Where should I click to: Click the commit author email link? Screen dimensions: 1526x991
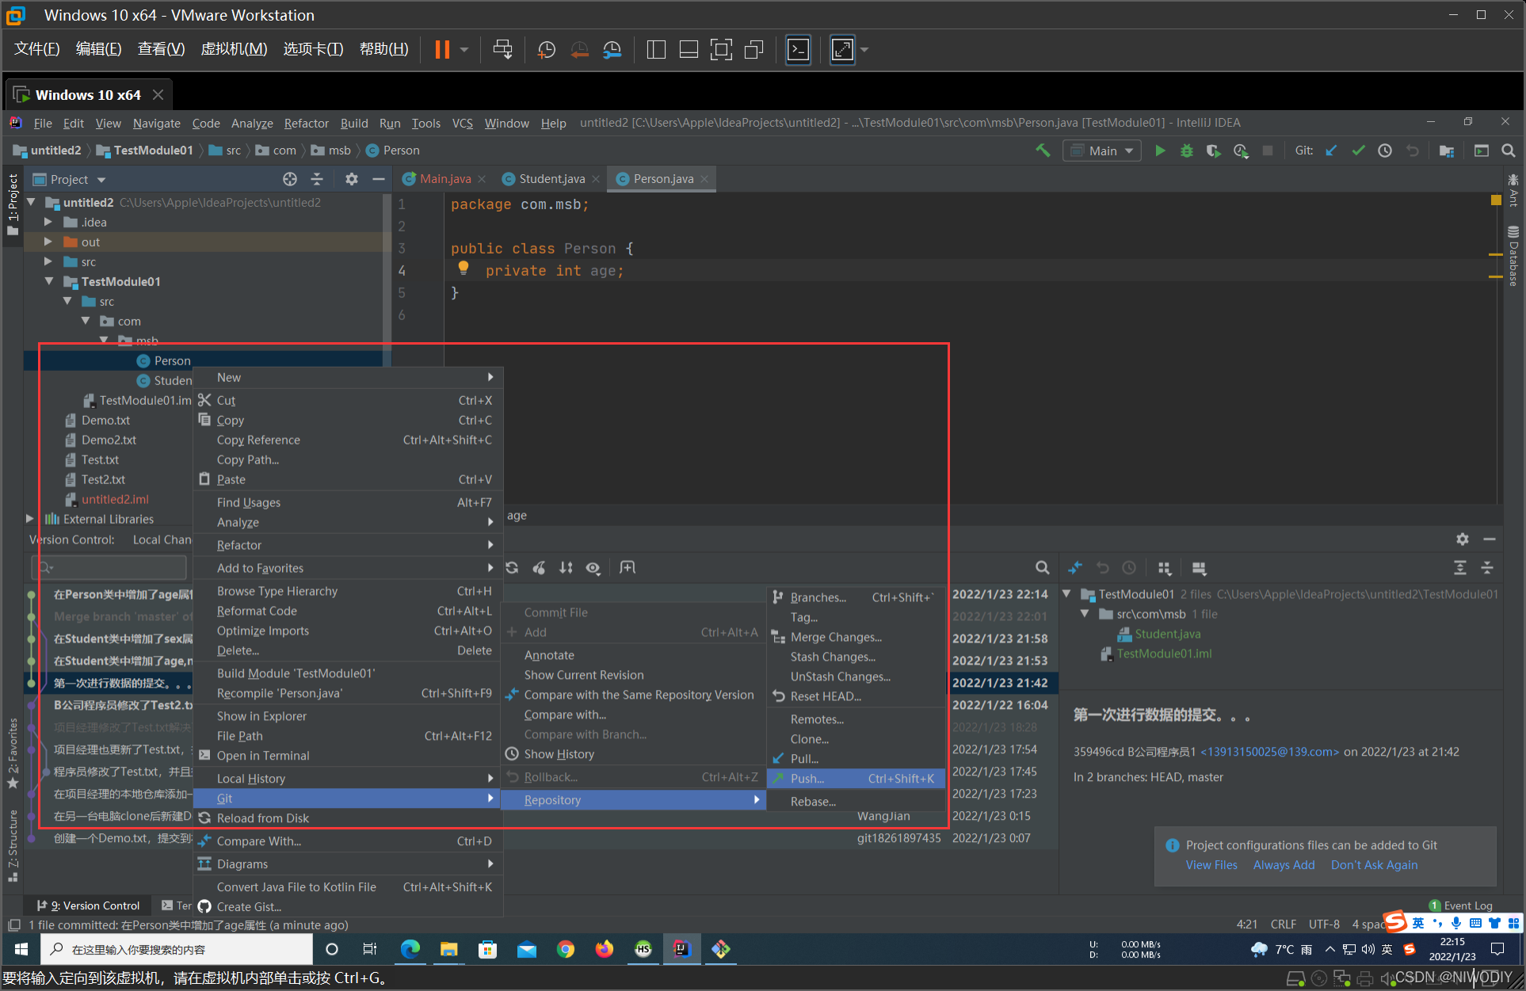pos(1269,752)
